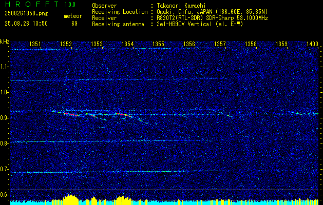Click the Receiver label
The image size is (323, 205).
coord(104,18)
